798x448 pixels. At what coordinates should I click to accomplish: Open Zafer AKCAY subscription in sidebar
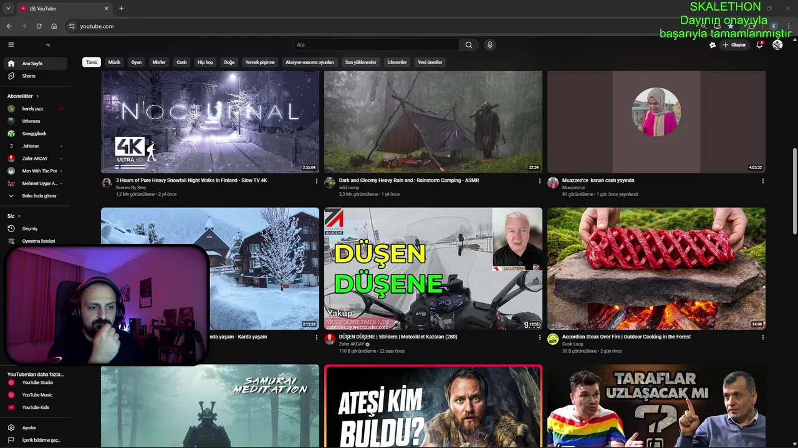click(x=36, y=159)
